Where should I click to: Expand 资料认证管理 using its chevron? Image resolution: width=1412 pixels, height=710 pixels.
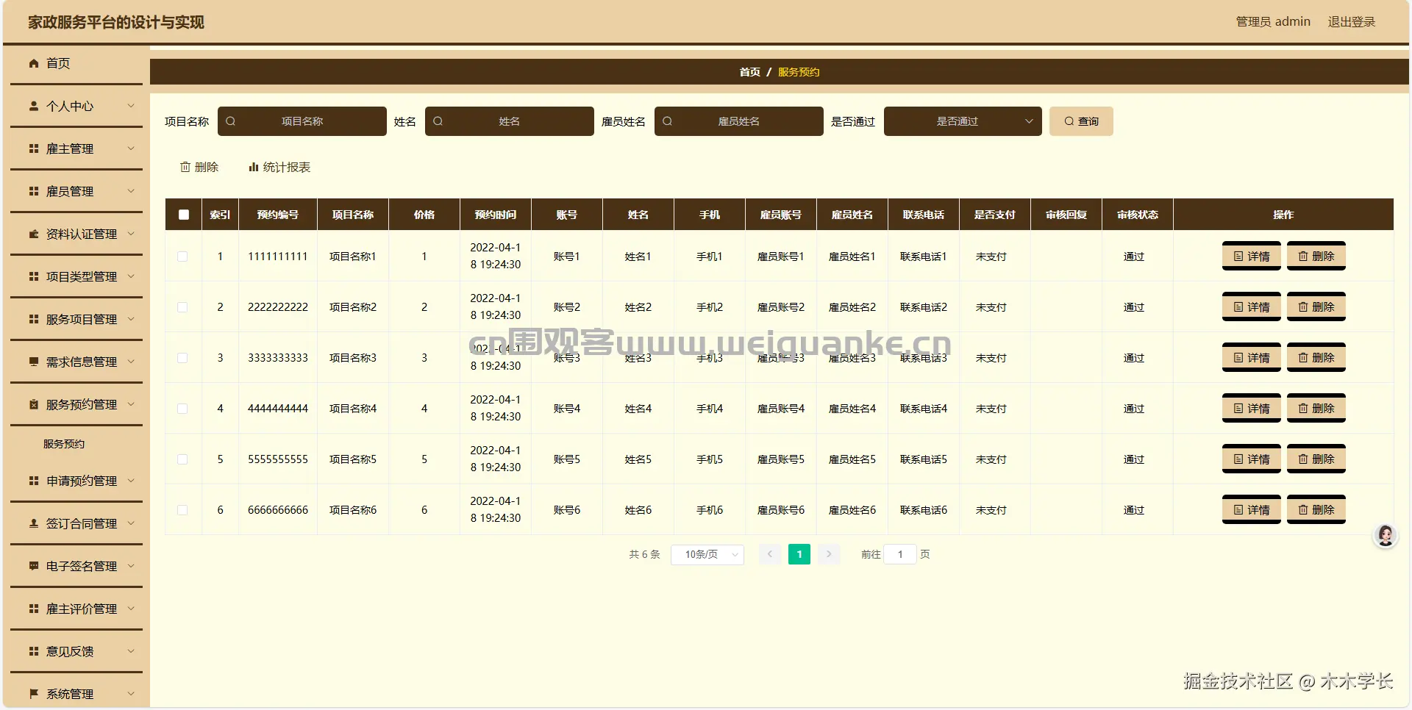coord(131,234)
